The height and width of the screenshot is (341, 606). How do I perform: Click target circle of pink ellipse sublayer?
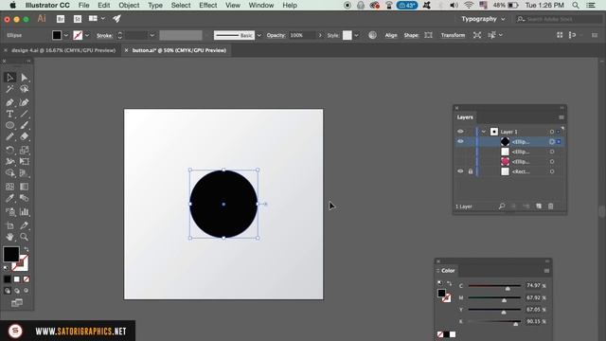[x=552, y=162]
